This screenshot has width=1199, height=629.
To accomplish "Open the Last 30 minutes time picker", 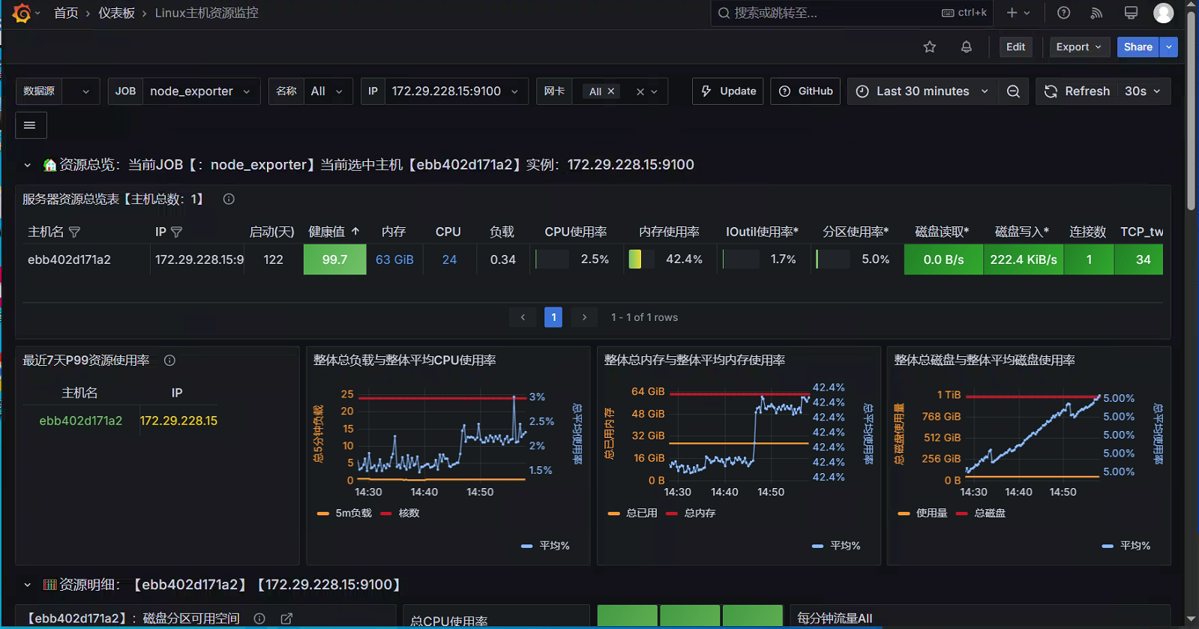I will [922, 91].
